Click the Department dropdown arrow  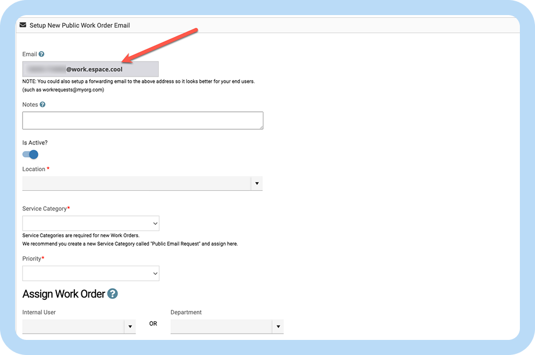(278, 327)
